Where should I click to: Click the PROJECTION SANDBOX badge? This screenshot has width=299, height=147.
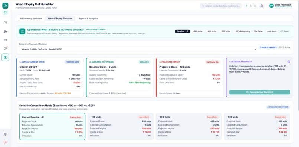(96, 30)
